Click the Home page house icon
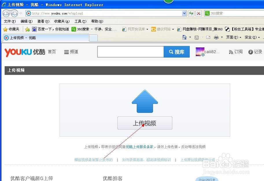The height and width of the screenshot is (181, 264). 184,37
